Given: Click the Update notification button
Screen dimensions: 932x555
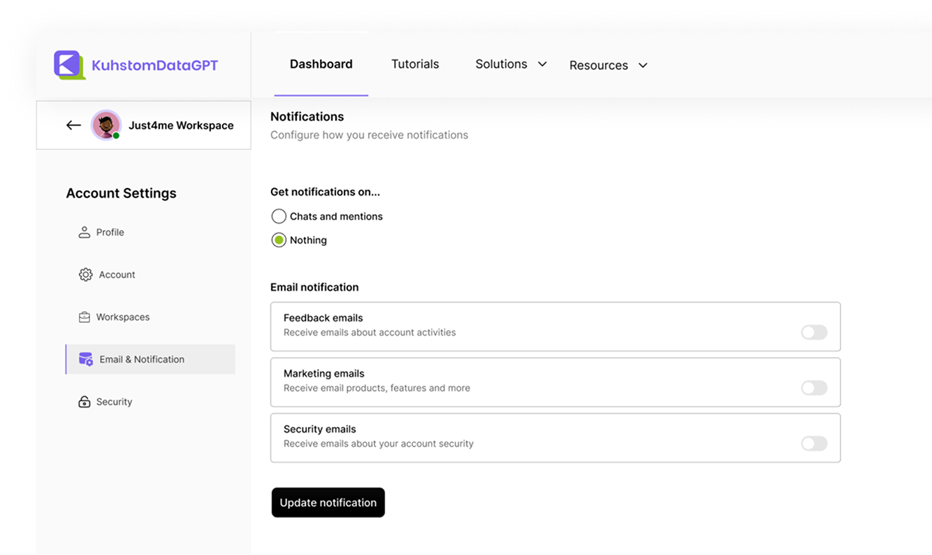Looking at the screenshot, I should point(328,502).
